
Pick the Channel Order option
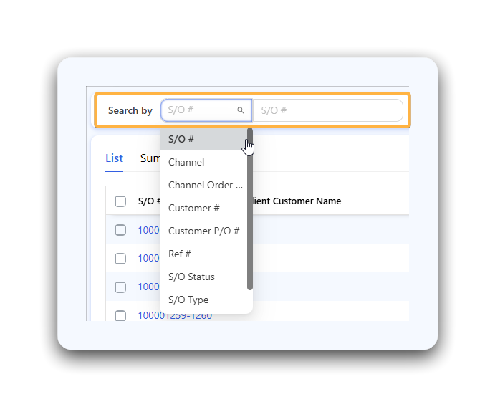(201, 185)
